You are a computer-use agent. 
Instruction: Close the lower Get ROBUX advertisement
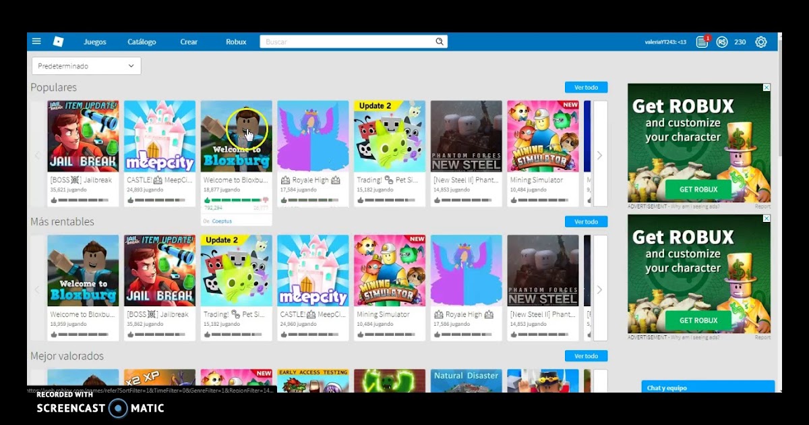pos(767,219)
